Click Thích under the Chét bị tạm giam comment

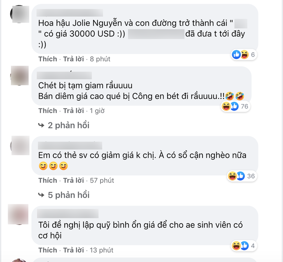(x=48, y=111)
